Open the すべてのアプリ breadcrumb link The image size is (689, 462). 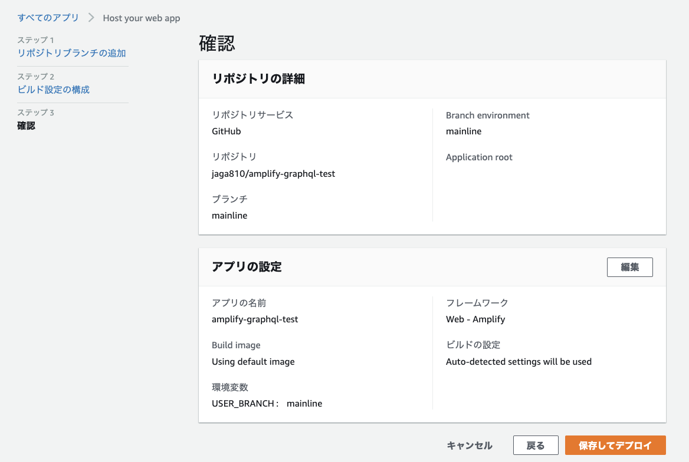[x=48, y=18]
